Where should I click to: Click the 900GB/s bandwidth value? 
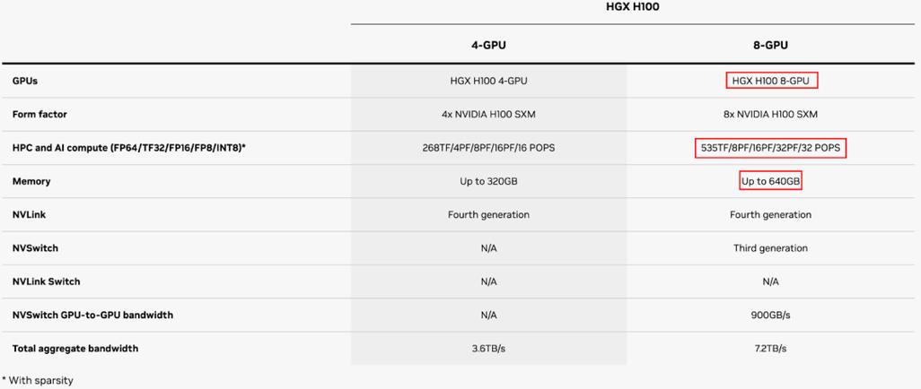click(770, 316)
